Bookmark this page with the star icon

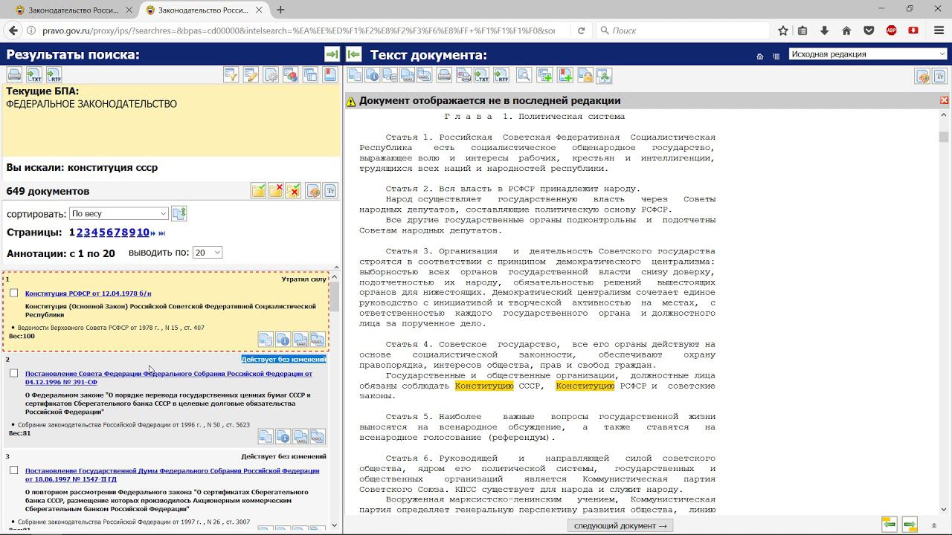(782, 30)
